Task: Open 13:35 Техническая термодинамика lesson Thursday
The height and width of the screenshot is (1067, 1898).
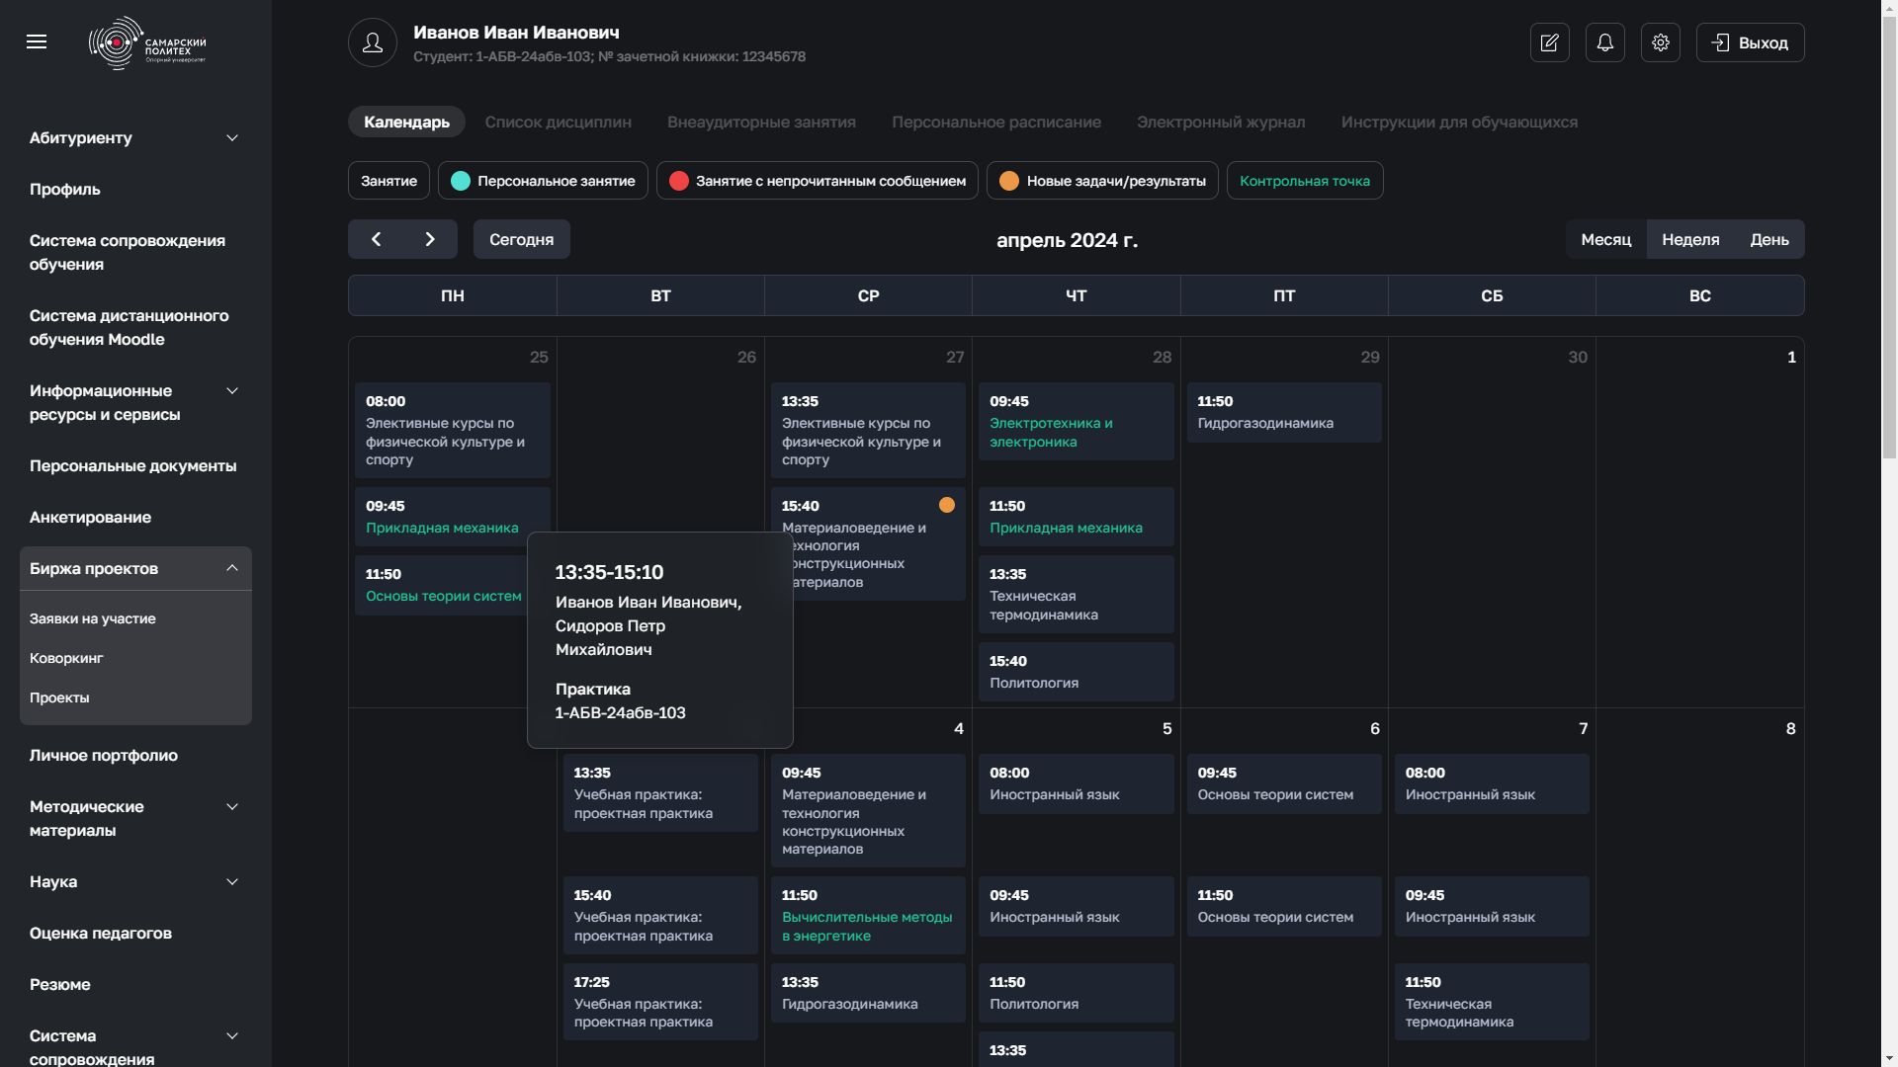Action: click(x=1077, y=594)
